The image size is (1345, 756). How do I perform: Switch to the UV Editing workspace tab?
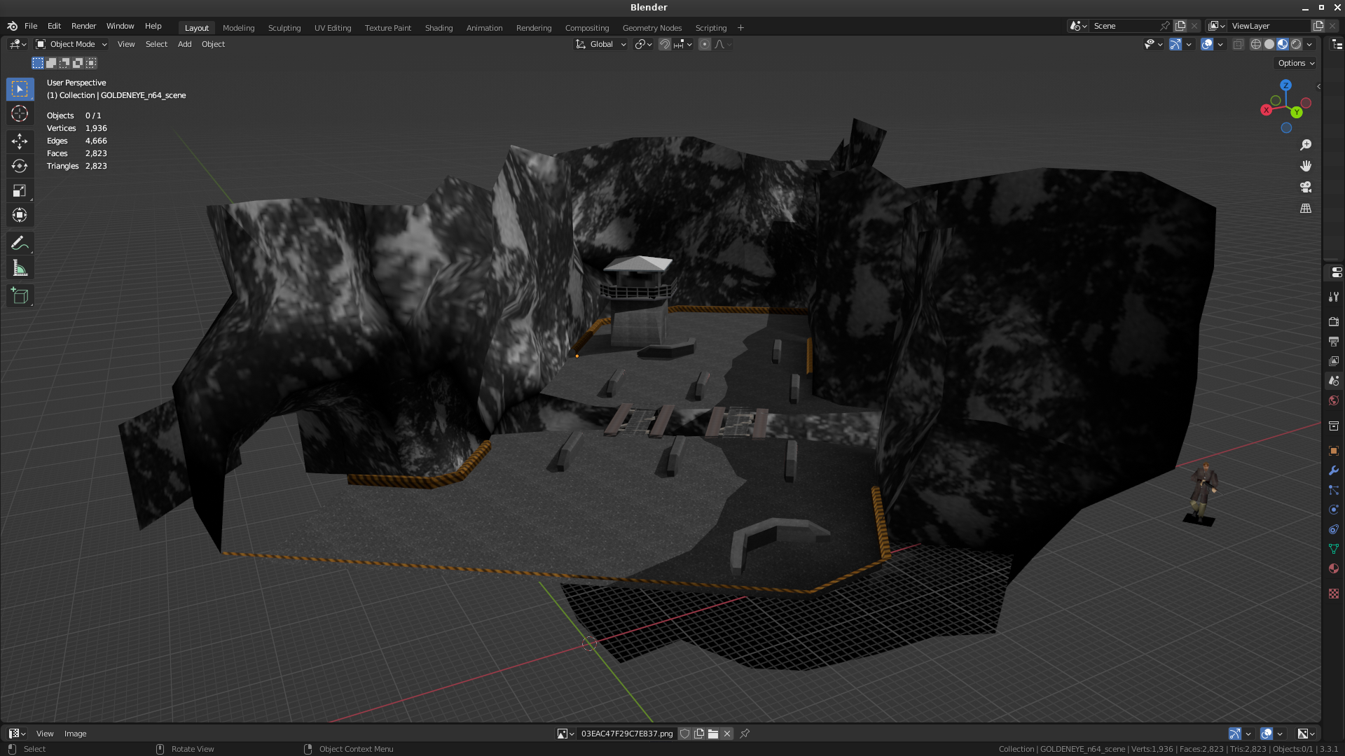[x=332, y=28]
